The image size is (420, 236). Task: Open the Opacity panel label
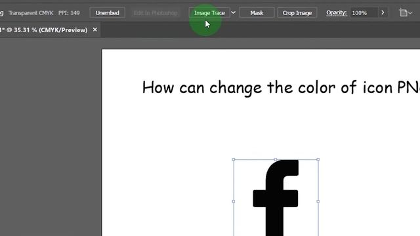coord(337,13)
